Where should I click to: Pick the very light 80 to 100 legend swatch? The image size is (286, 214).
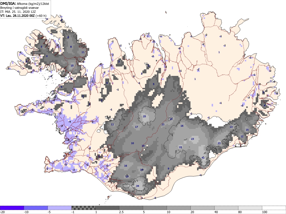pos(250,208)
